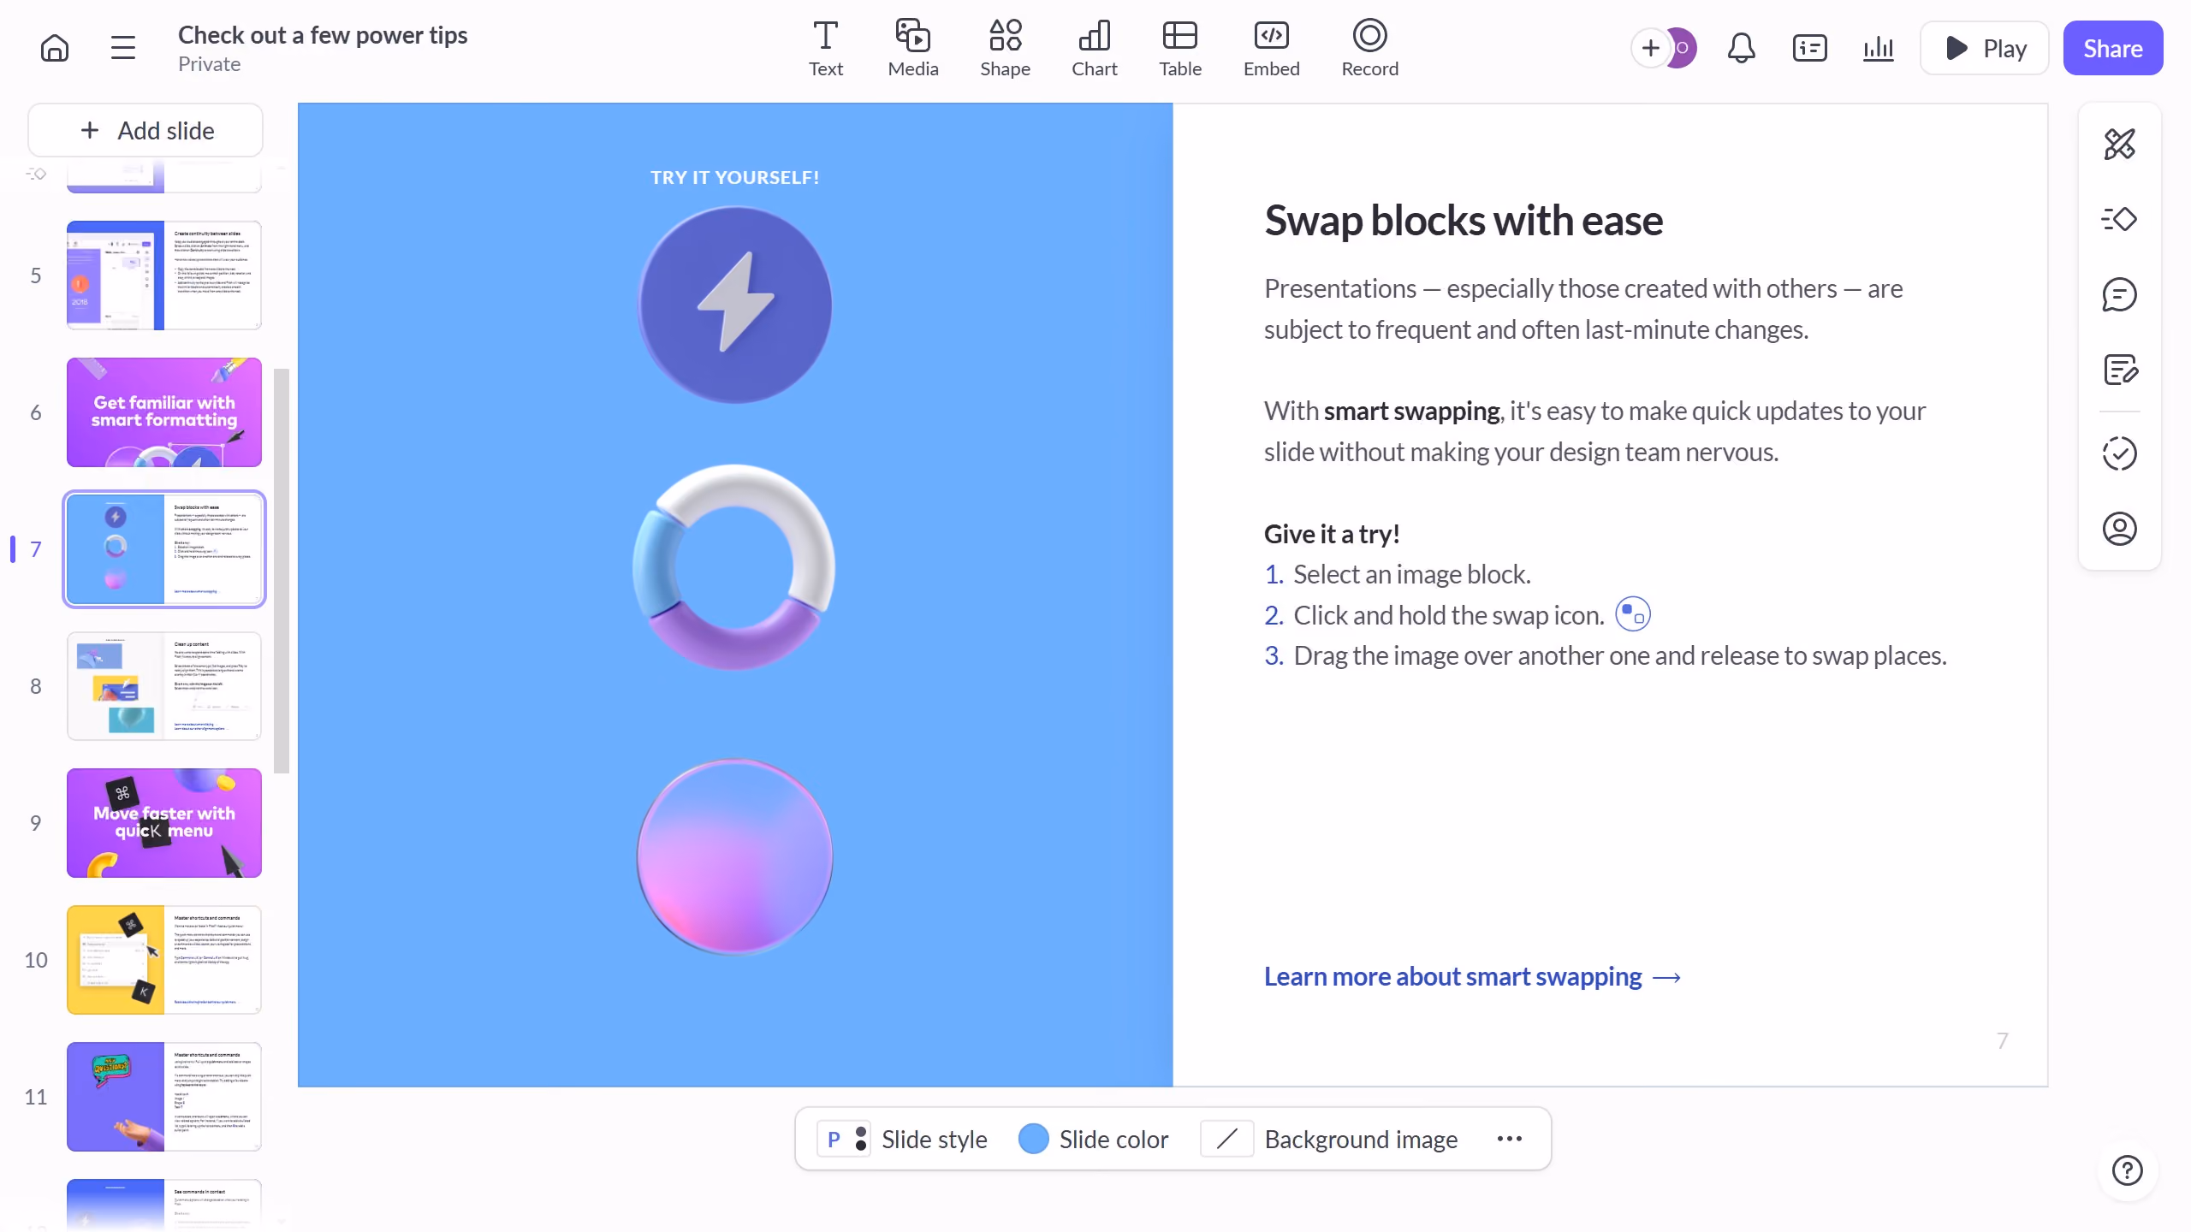Go to the home dashboard icon
The image size is (2191, 1232).
click(55, 48)
